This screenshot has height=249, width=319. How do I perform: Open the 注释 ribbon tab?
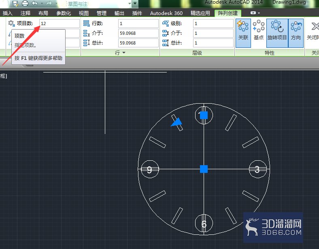(26, 13)
